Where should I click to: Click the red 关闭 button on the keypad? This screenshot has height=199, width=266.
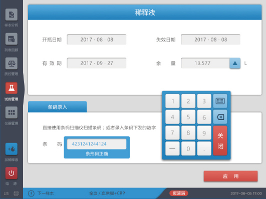(x=220, y=140)
